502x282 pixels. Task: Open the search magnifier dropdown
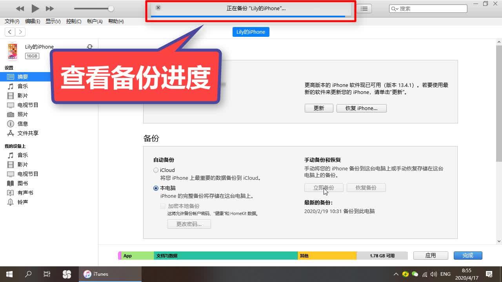click(395, 9)
